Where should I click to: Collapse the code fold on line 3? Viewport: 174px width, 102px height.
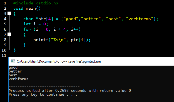coord(9,14)
